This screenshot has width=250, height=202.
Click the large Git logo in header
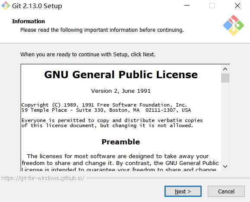[234, 25]
